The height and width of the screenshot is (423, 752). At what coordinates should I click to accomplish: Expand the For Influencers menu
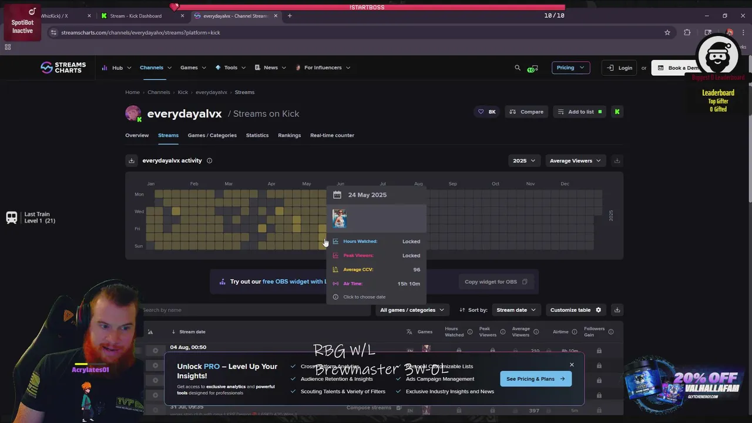(323, 68)
